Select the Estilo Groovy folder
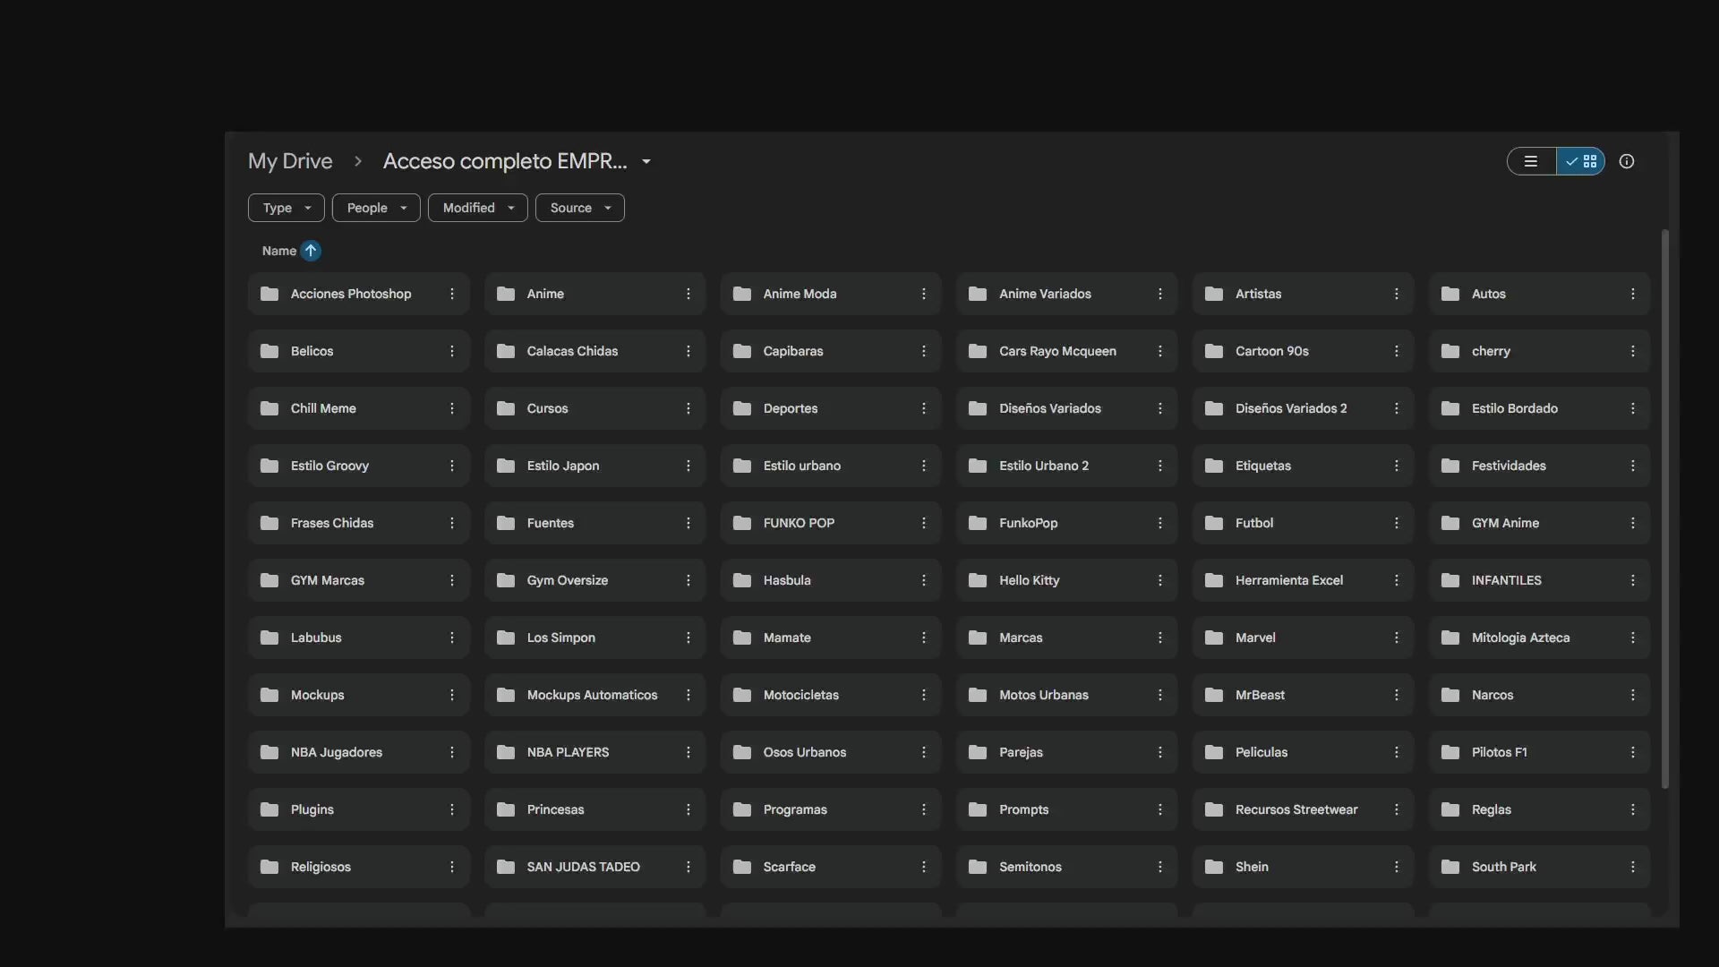Image resolution: width=1719 pixels, height=967 pixels. (x=358, y=466)
